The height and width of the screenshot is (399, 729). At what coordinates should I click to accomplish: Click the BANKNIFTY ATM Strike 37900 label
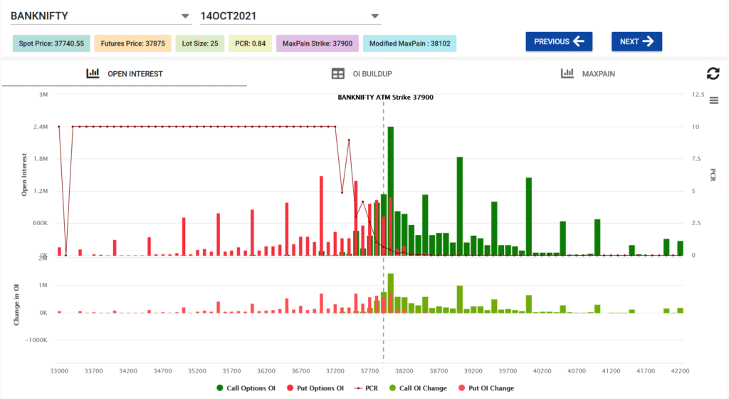(385, 97)
